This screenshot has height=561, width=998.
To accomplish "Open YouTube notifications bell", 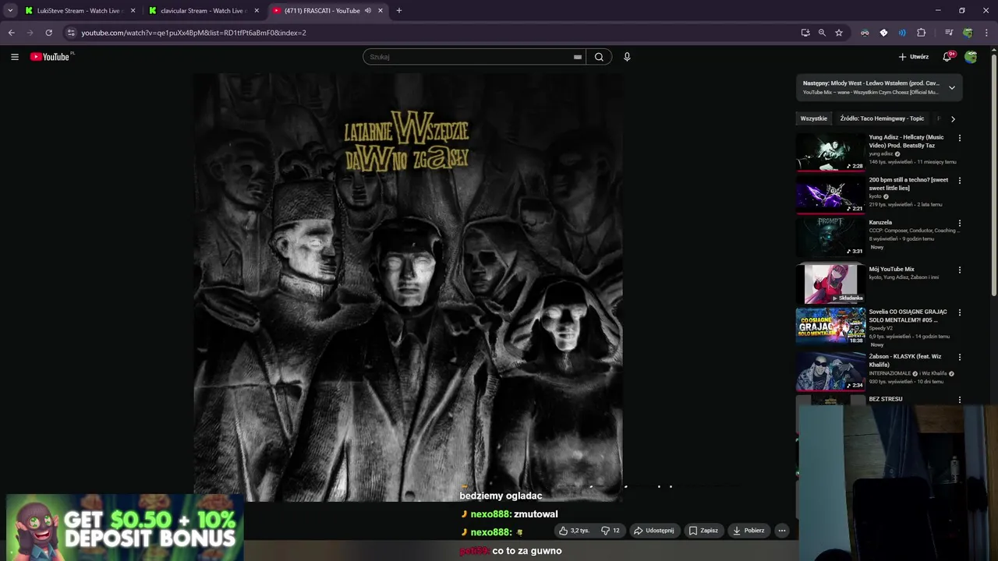I will pos(947,57).
